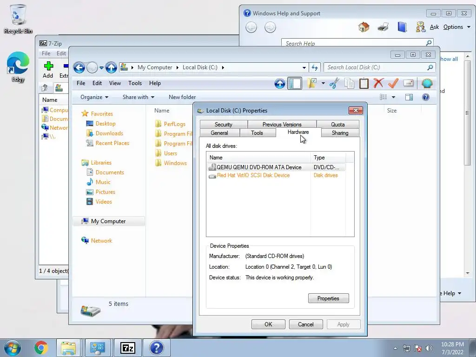Go back with the Explorer Back arrow

79,67
